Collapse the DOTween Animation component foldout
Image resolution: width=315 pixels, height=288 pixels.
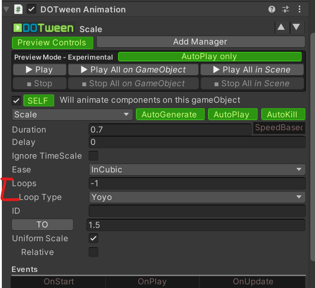(6, 10)
